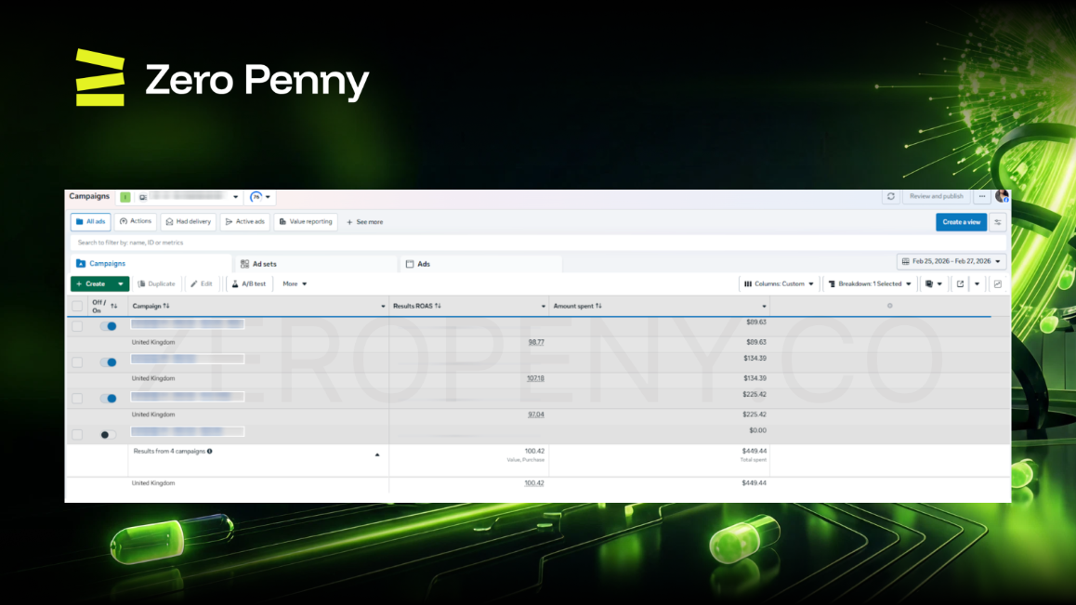Viewport: 1076px width, 605px height.
Task: Turn on the $0.00 campaign toggle
Action: pyautogui.click(x=109, y=435)
